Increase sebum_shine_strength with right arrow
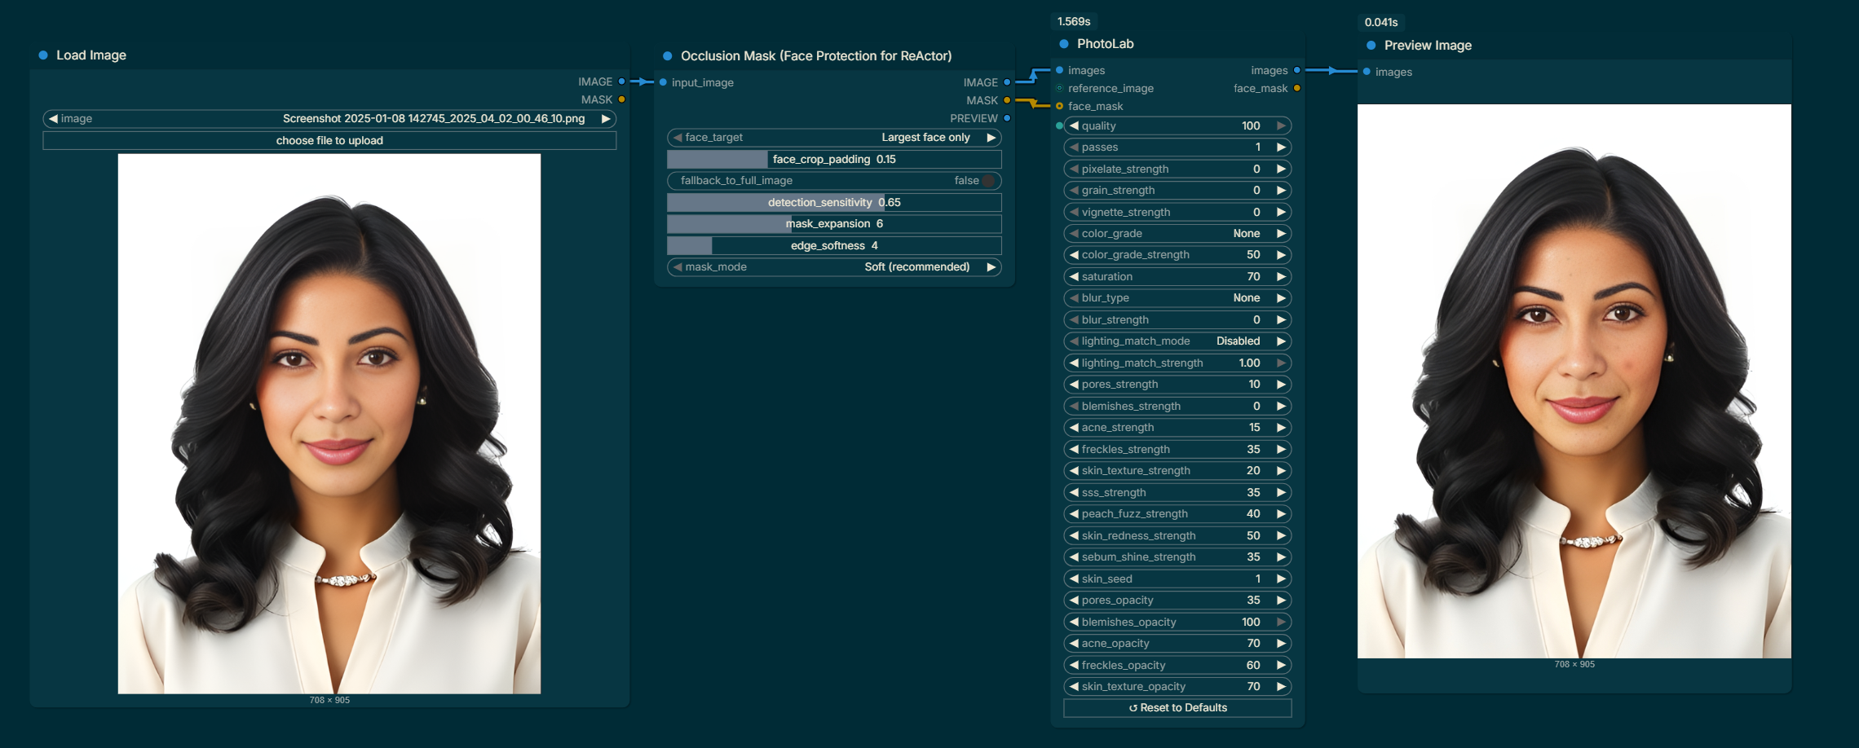Screen dimensions: 1859x748 point(1281,557)
